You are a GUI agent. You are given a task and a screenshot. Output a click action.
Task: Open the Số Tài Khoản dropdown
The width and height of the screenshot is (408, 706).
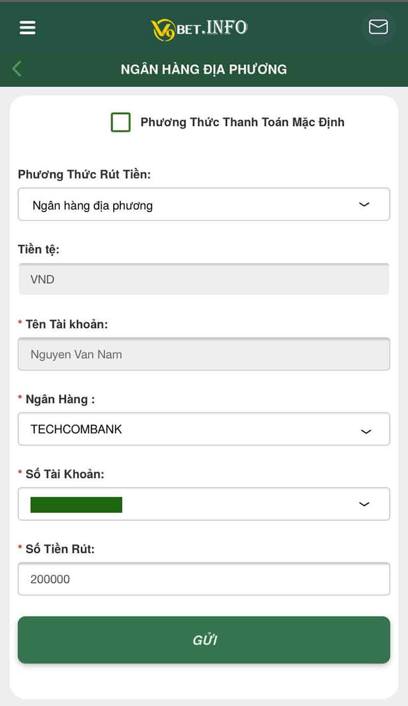[204, 504]
